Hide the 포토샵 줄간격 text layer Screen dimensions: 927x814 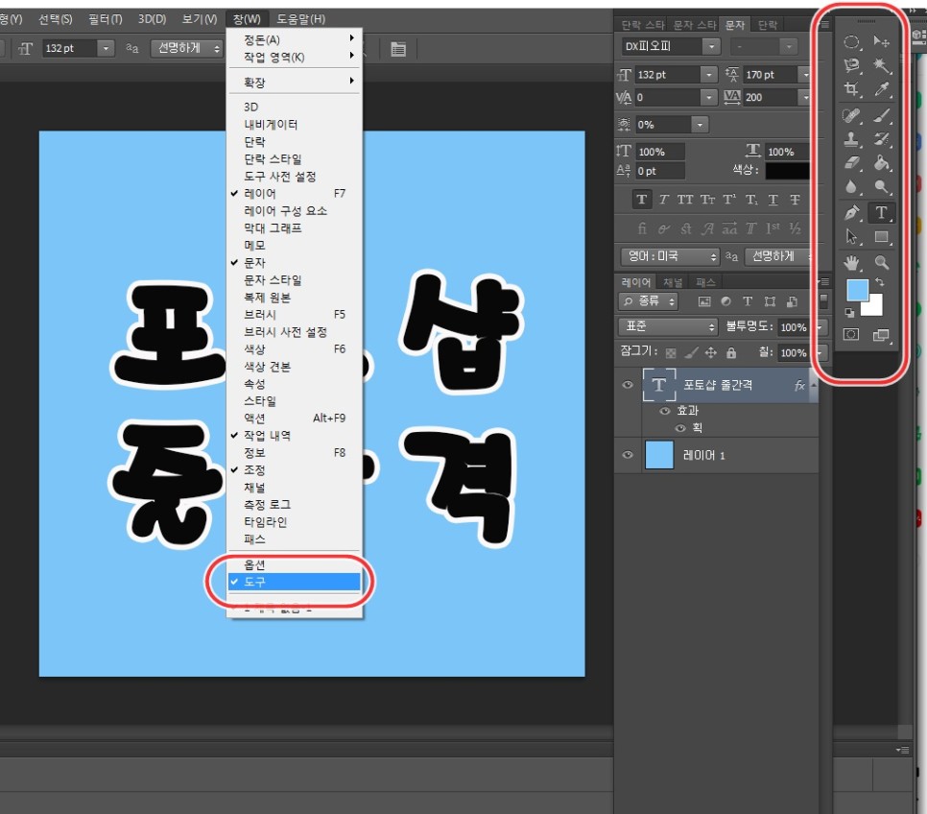pyautogui.click(x=628, y=385)
